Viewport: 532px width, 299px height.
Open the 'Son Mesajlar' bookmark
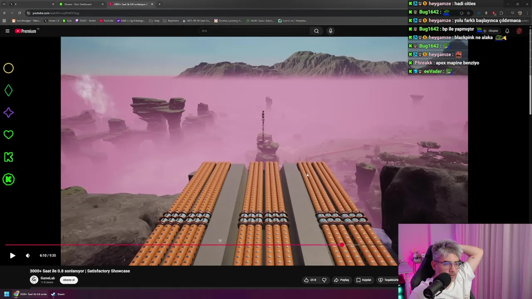click(x=27, y=20)
